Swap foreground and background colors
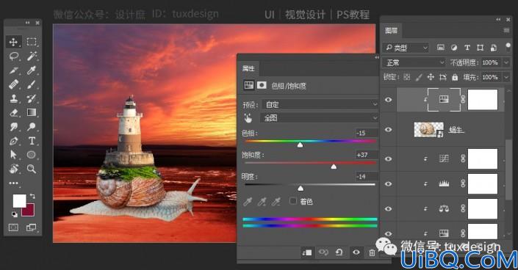518x270 pixels. 32,196
